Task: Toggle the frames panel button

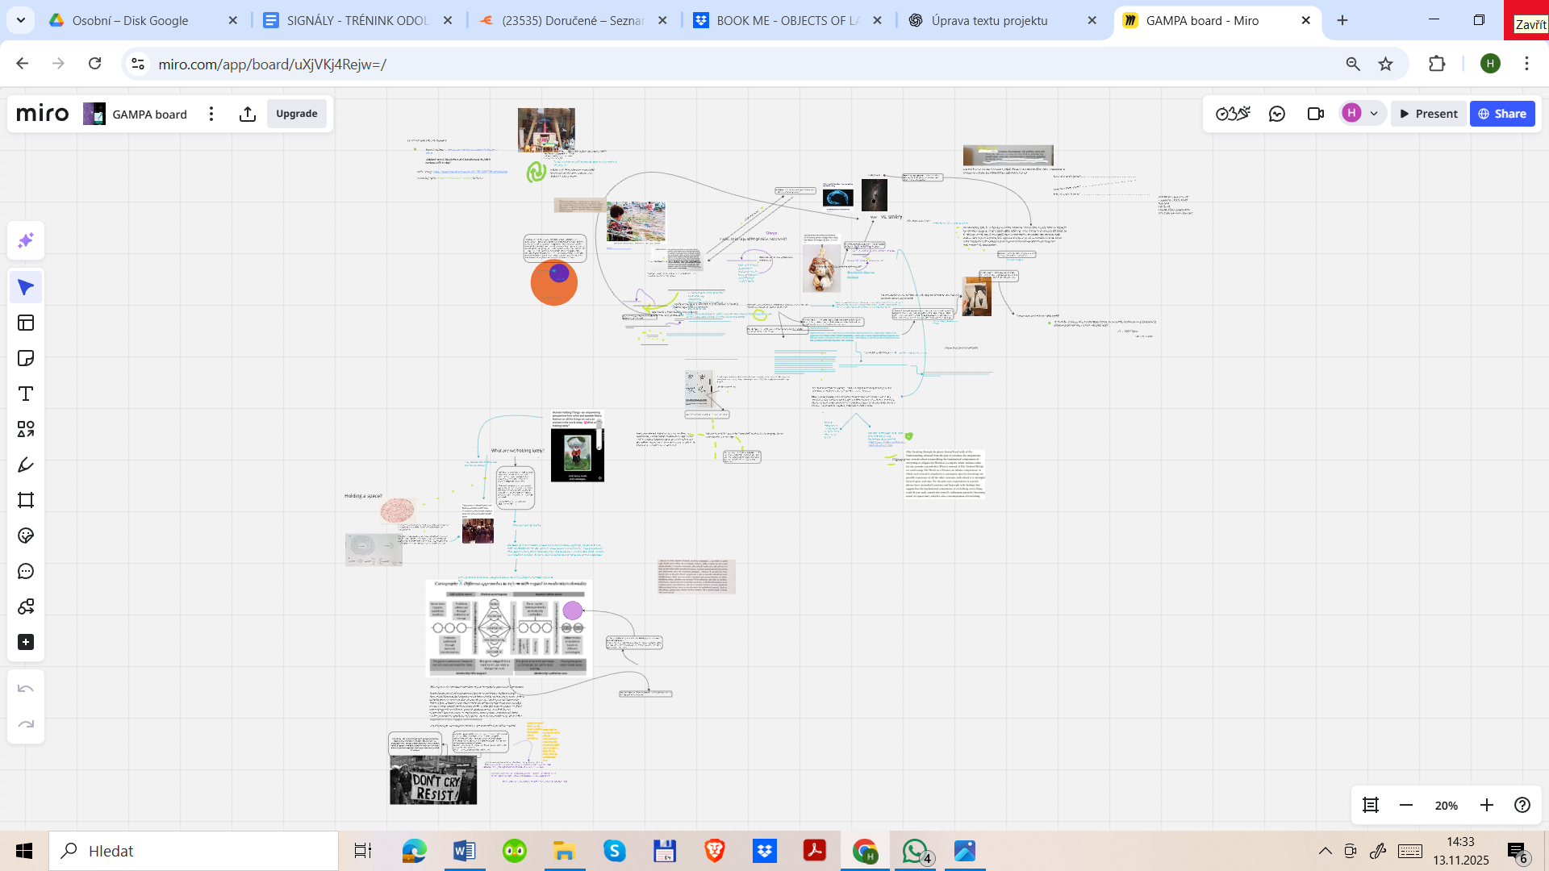Action: coord(1371,805)
